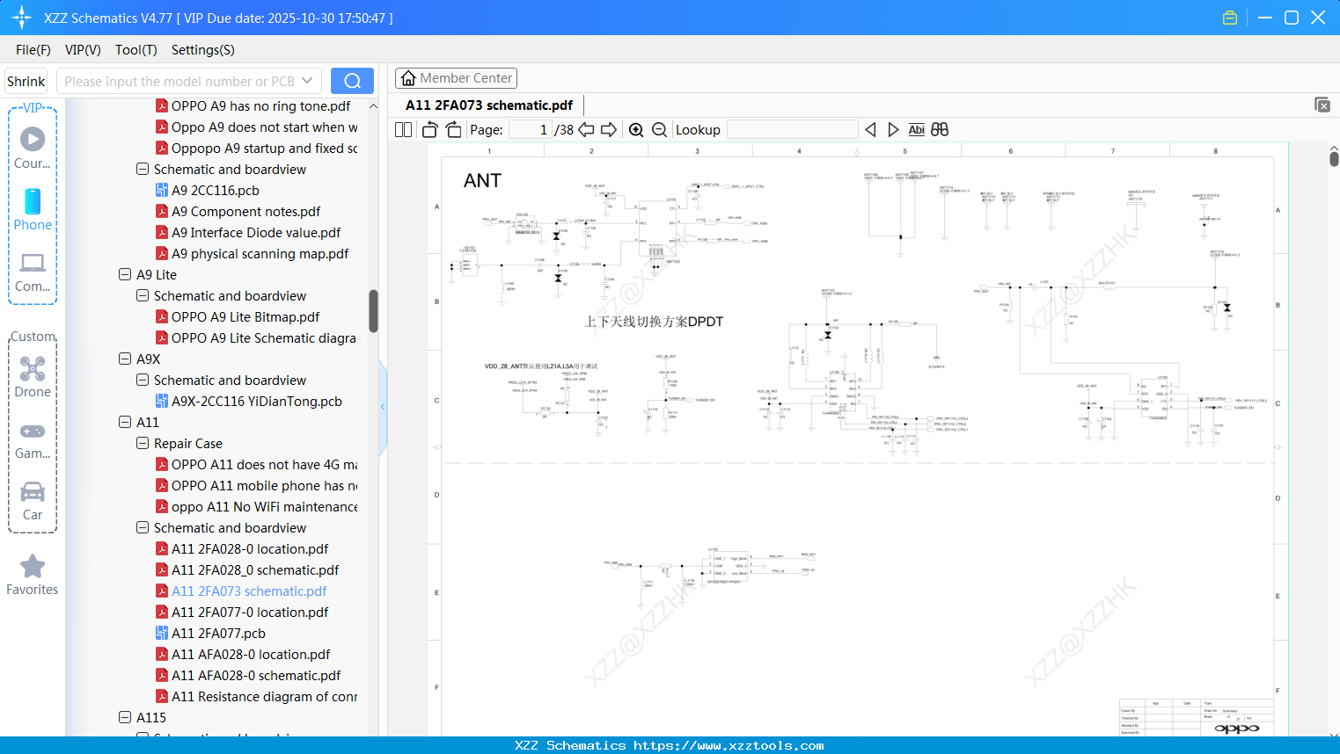Collapse the A9 Lite Schematic and boardview folder

pos(143,296)
